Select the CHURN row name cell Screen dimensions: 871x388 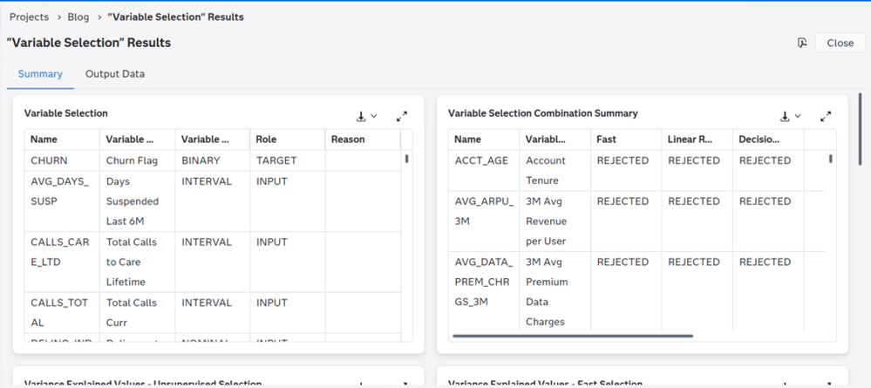pos(62,160)
